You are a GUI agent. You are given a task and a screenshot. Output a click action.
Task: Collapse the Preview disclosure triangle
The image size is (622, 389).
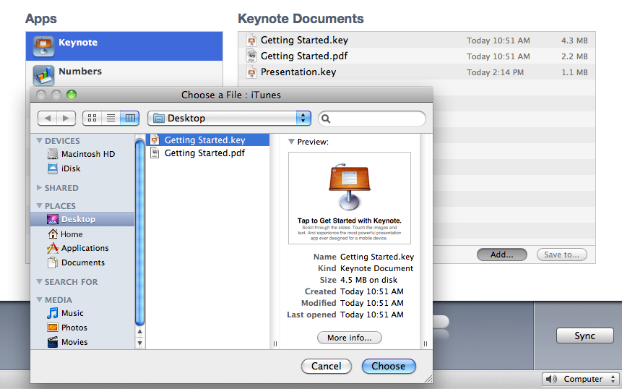click(291, 142)
